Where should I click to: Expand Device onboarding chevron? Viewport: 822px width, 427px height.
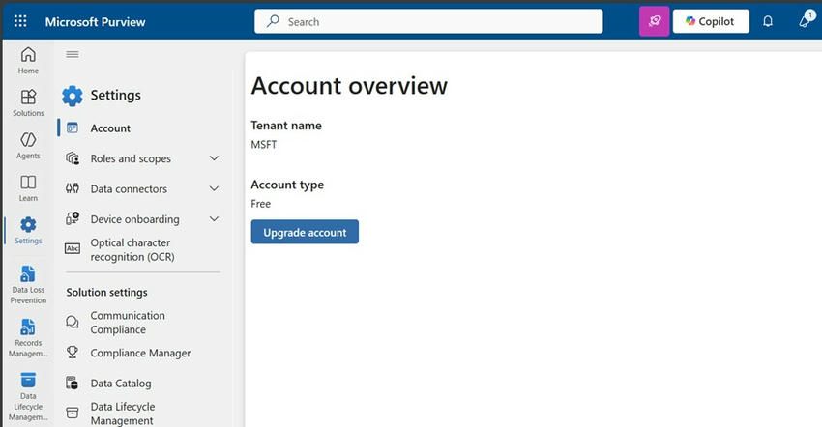pyautogui.click(x=214, y=219)
